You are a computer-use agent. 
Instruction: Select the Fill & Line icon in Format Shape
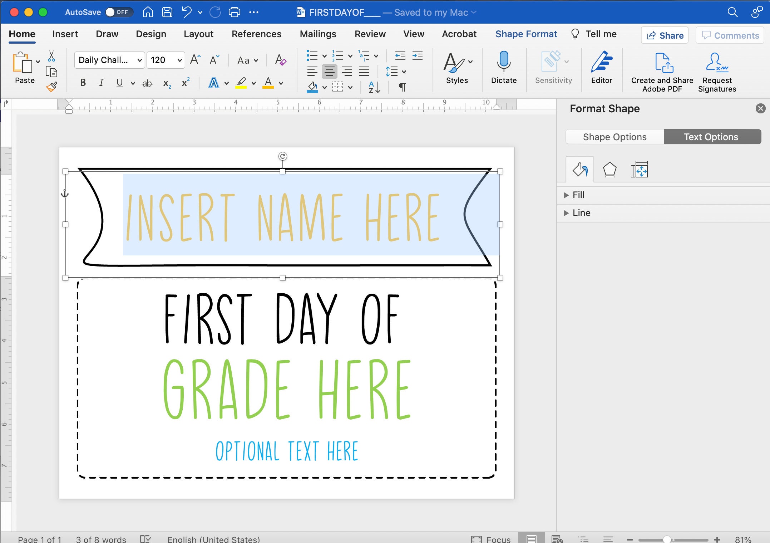point(580,170)
